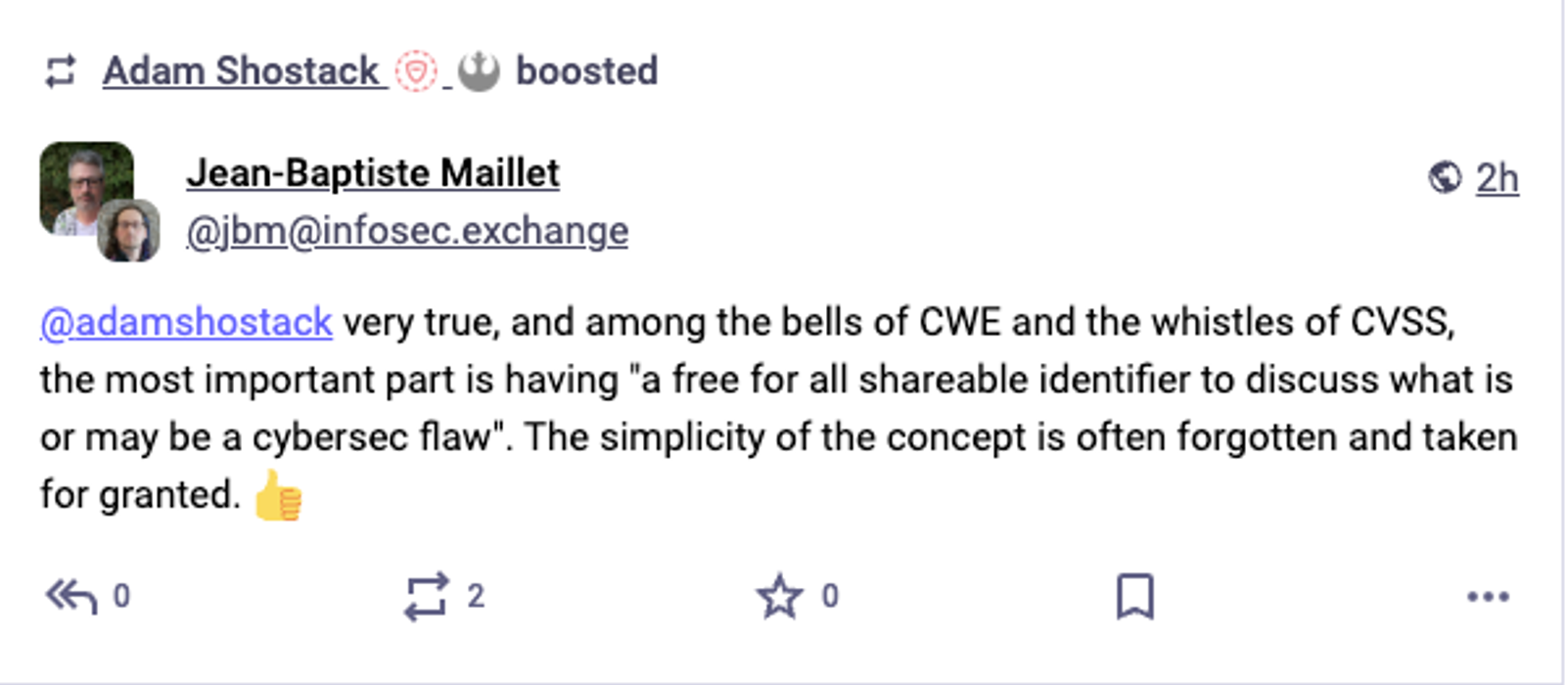Boost the post with the repeat icon
Screen dimensions: 1566x685
click(427, 596)
